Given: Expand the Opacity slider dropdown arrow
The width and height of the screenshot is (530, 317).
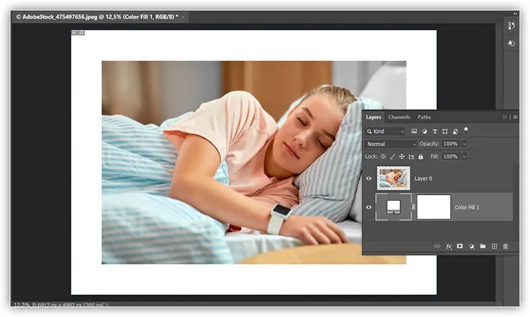Looking at the screenshot, I should tap(464, 144).
